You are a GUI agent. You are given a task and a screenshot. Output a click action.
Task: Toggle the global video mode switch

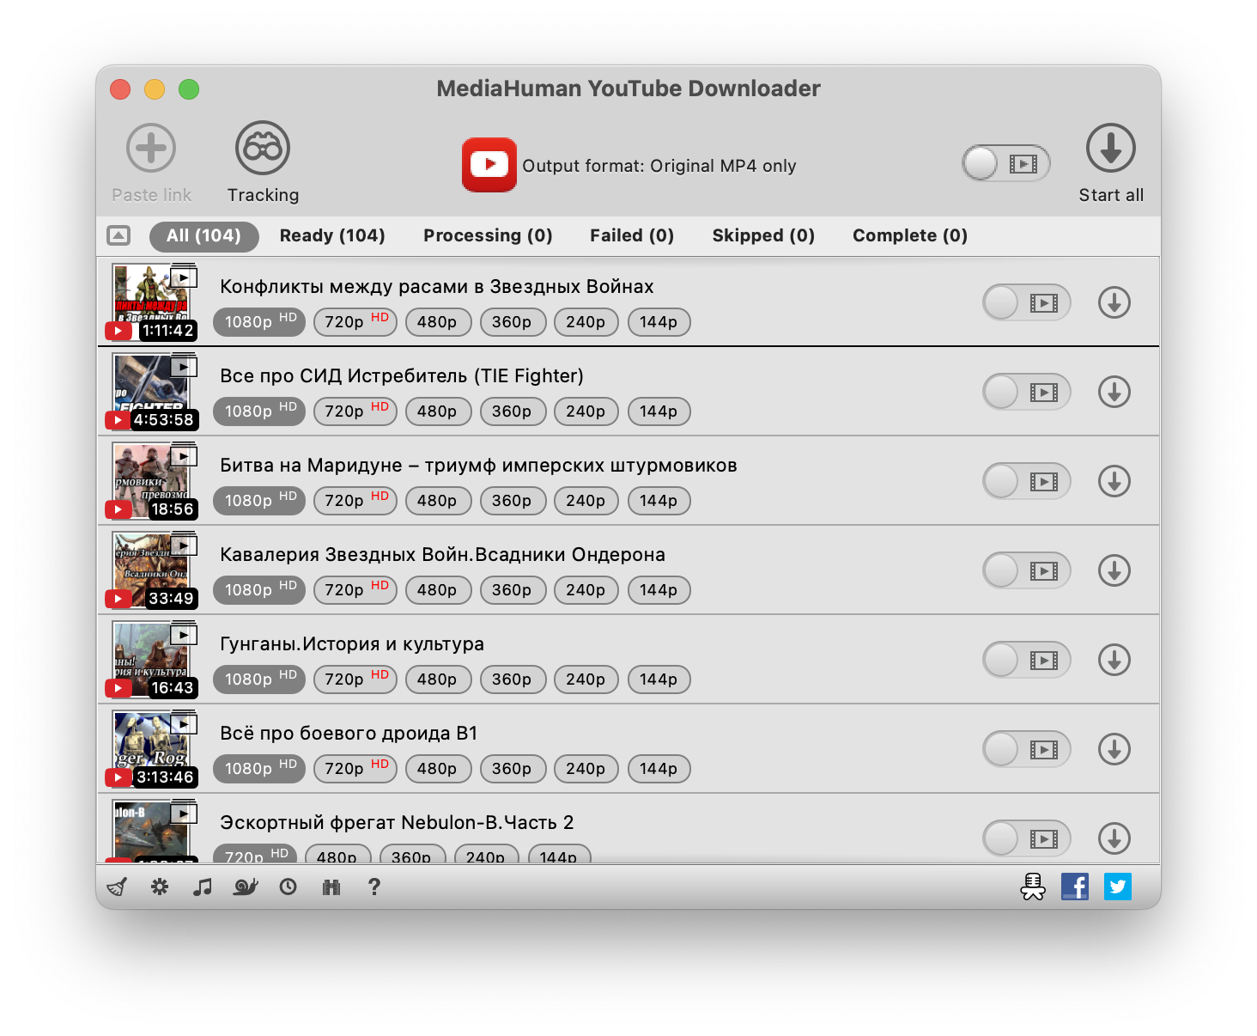point(1005,163)
